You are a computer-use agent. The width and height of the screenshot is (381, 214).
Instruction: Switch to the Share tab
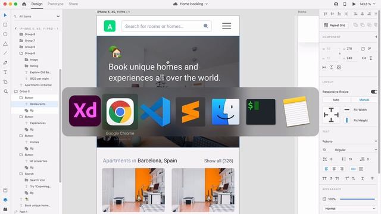[73, 4]
